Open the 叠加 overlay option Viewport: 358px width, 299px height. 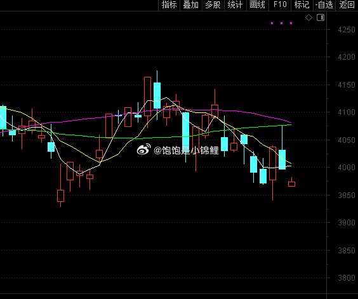191,5
